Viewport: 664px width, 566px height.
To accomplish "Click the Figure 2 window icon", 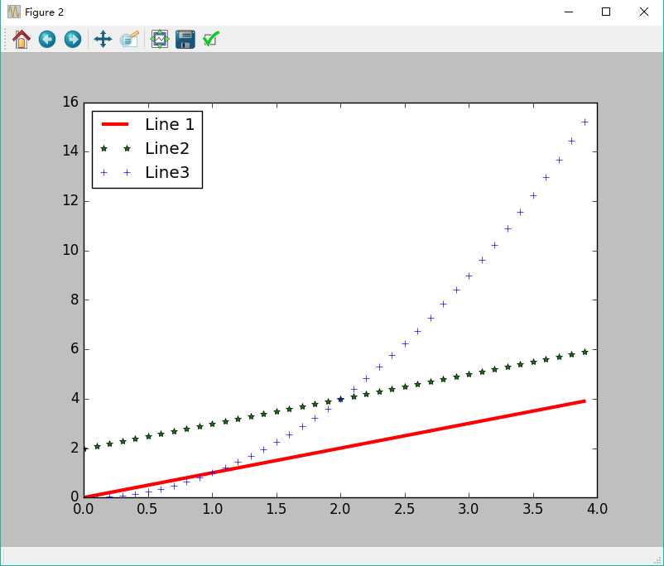I will click(x=14, y=12).
